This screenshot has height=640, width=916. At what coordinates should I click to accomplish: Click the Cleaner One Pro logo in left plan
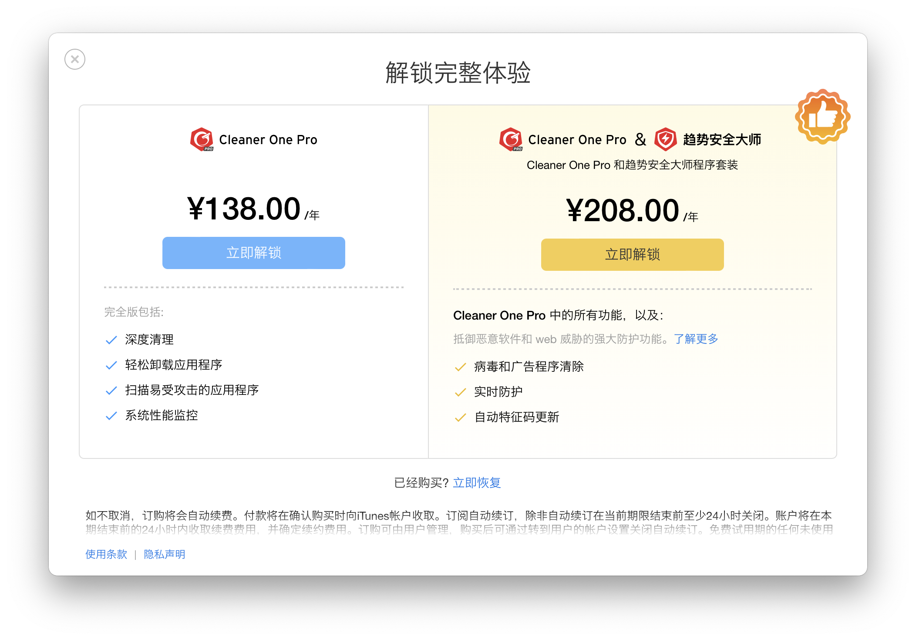(x=202, y=139)
